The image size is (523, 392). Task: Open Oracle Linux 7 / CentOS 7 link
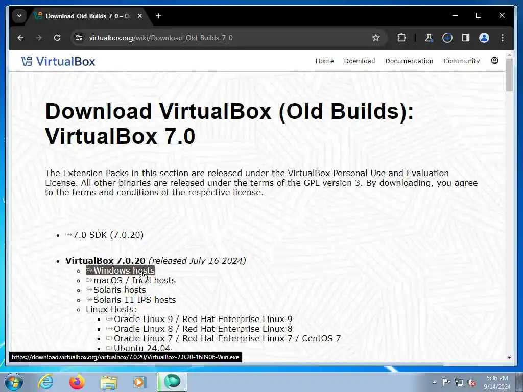tap(224, 338)
